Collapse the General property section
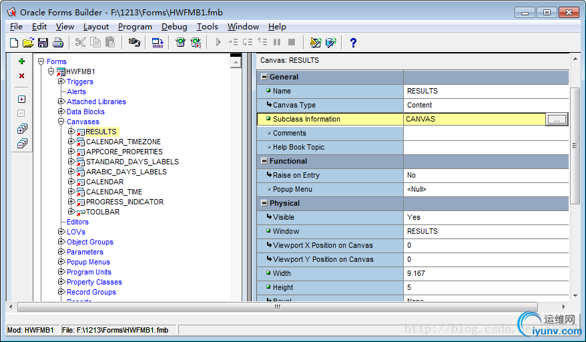This screenshot has width=586, height=342. click(x=264, y=77)
